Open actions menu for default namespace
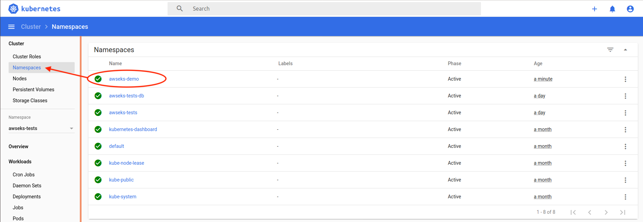 tap(625, 147)
